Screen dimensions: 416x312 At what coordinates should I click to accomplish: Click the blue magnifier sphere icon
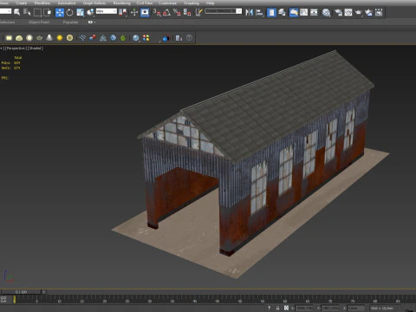click(x=136, y=38)
